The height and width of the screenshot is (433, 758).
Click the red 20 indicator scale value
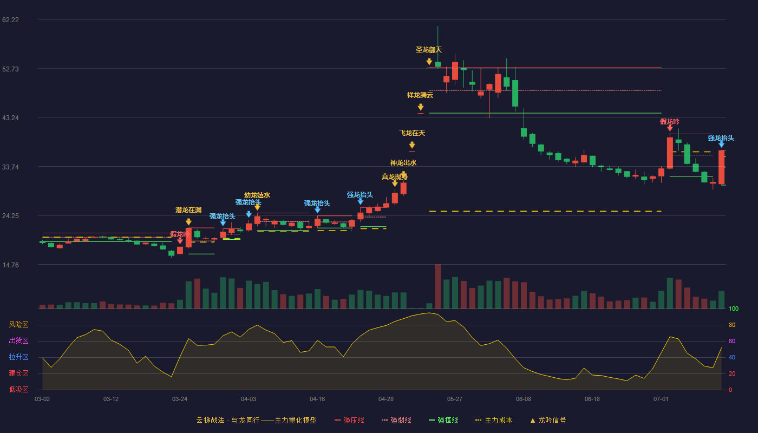click(x=732, y=373)
